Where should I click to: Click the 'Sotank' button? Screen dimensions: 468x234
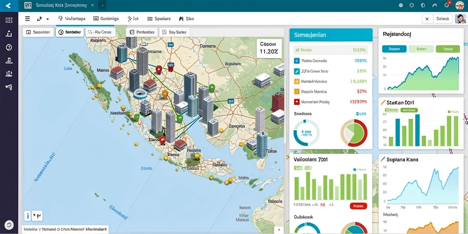(442, 19)
